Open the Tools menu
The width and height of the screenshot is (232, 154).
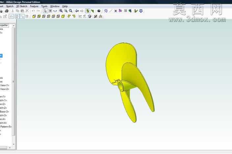44,6
